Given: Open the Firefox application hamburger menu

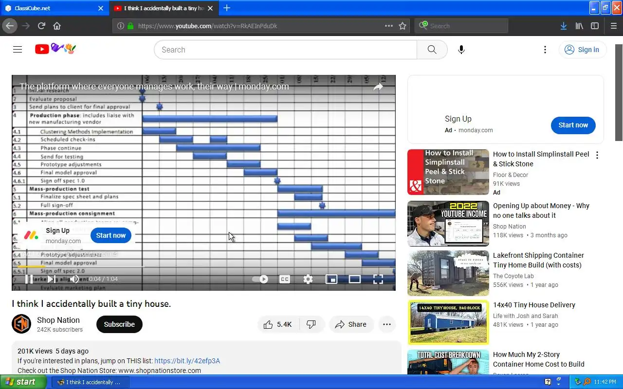Looking at the screenshot, I should pos(613,26).
